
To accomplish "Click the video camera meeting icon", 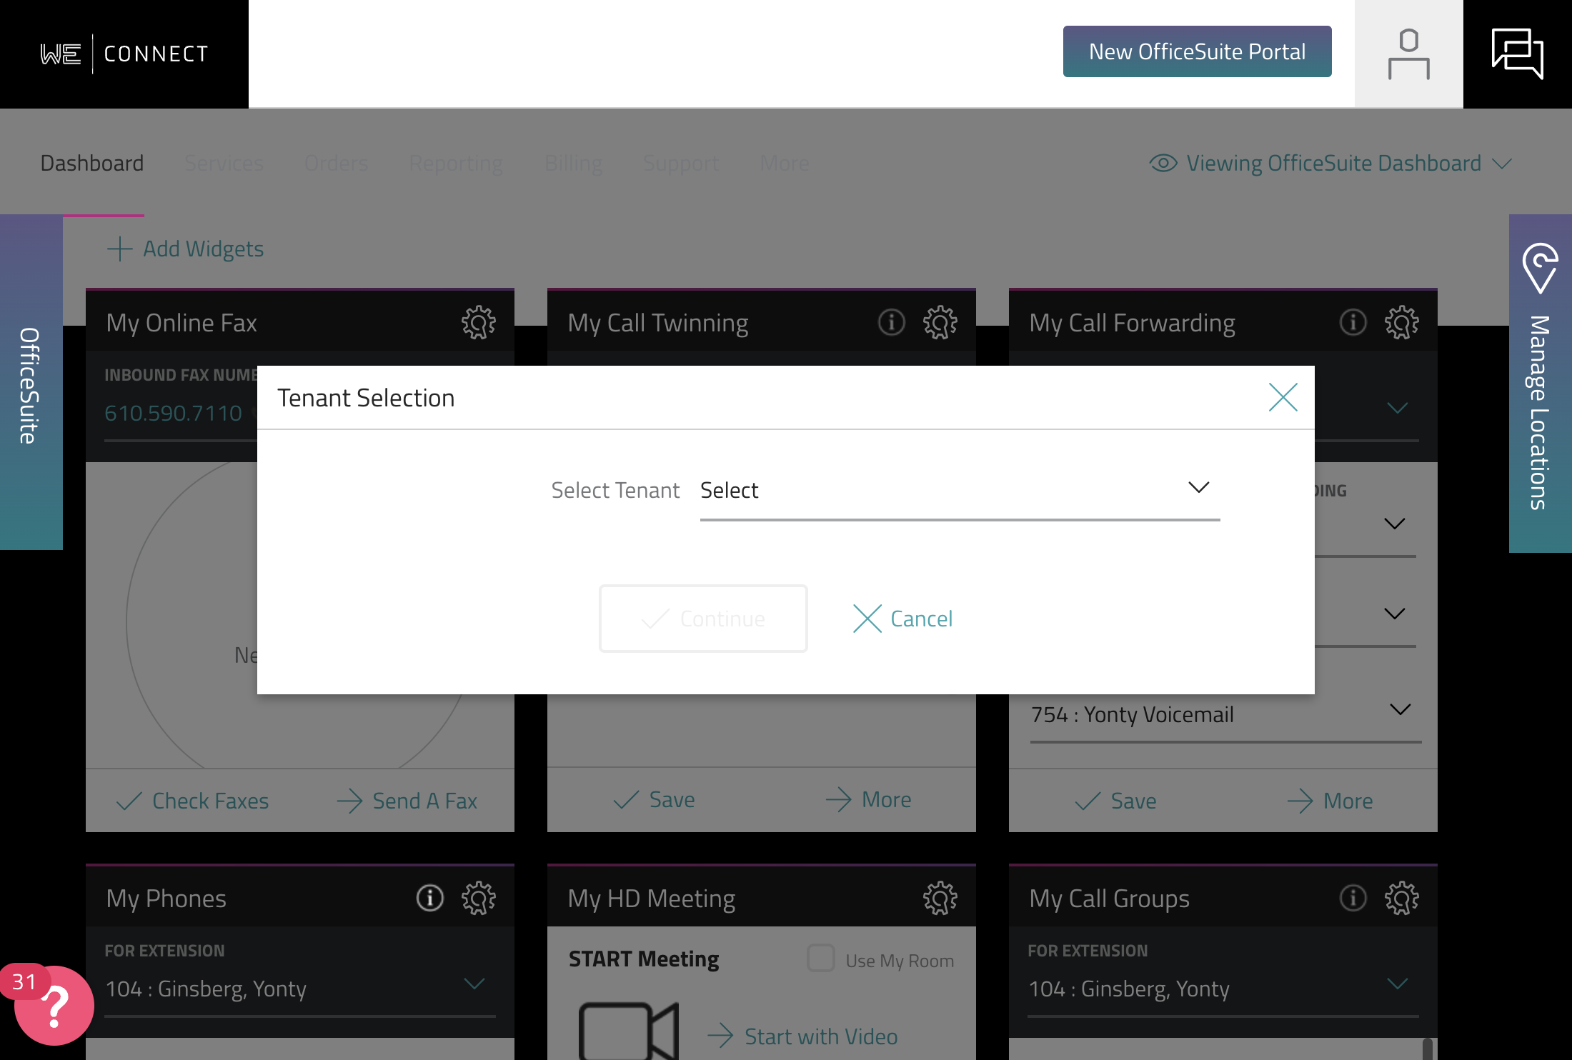I will point(628,1031).
